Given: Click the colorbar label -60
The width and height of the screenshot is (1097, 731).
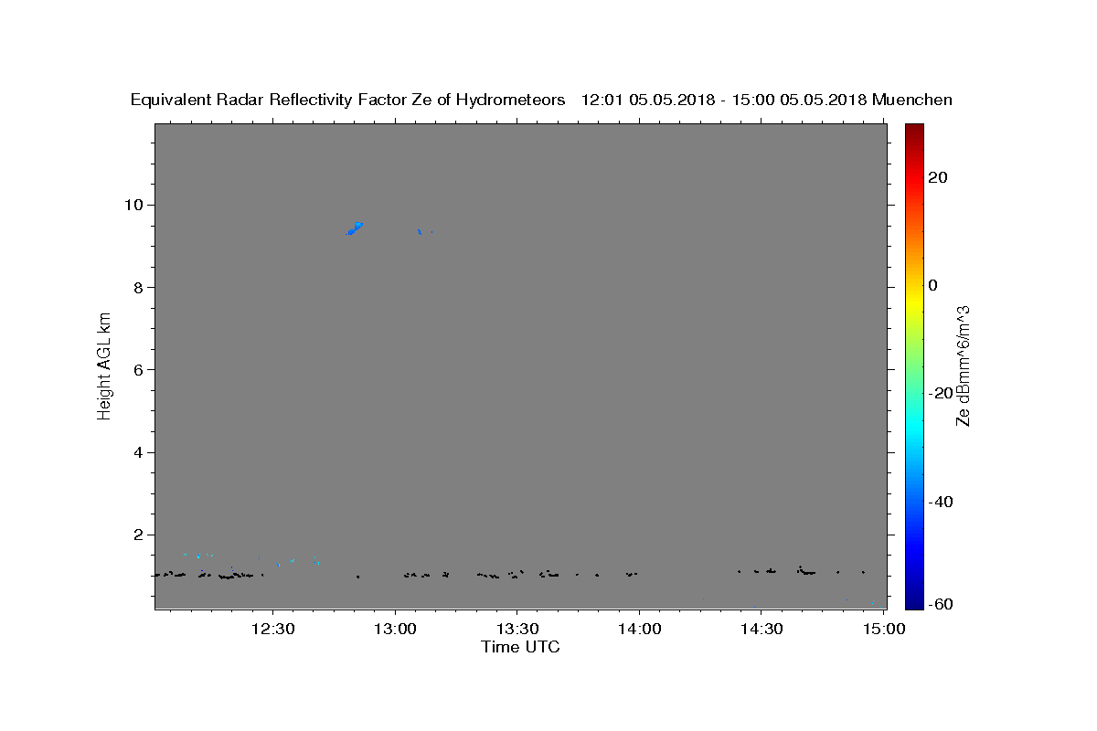Looking at the screenshot, I should pos(940,604).
